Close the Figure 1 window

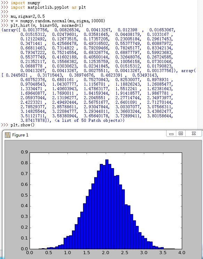194,133
